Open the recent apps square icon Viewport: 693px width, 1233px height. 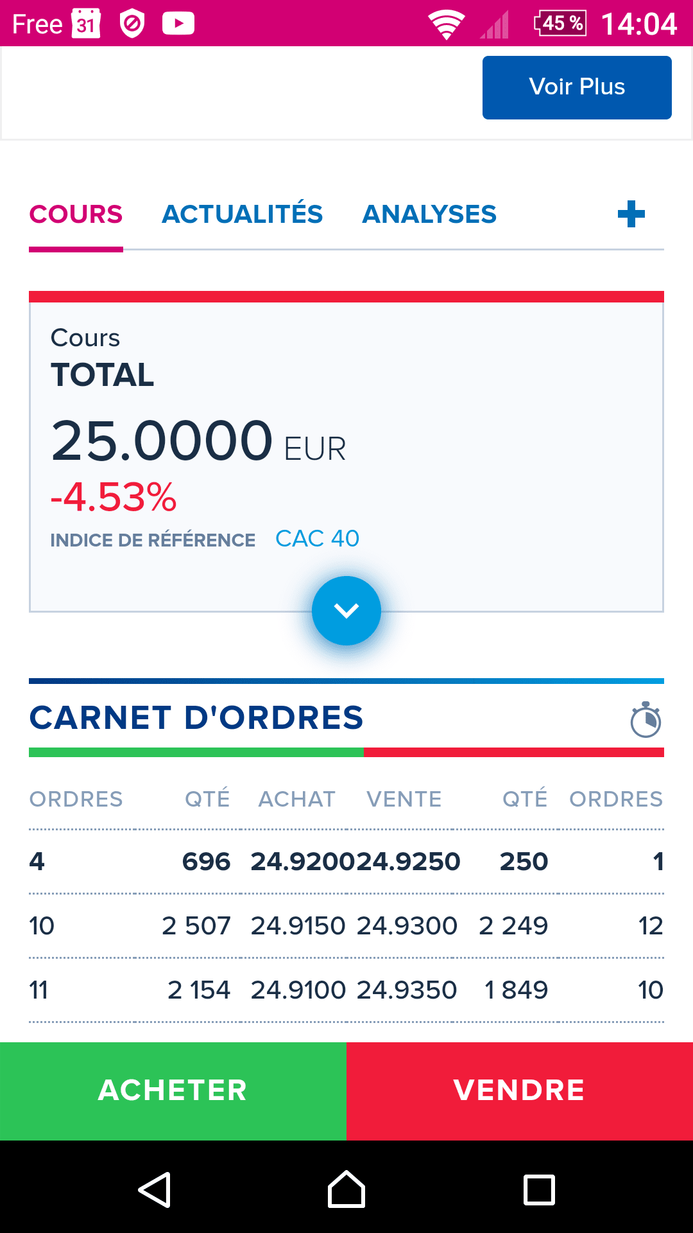tap(540, 1190)
